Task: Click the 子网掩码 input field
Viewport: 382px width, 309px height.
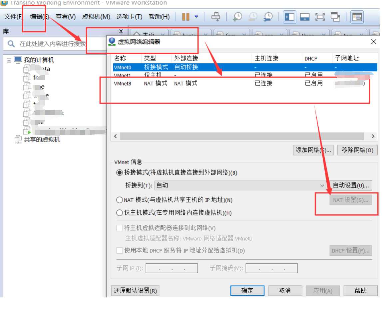Action: click(272, 268)
